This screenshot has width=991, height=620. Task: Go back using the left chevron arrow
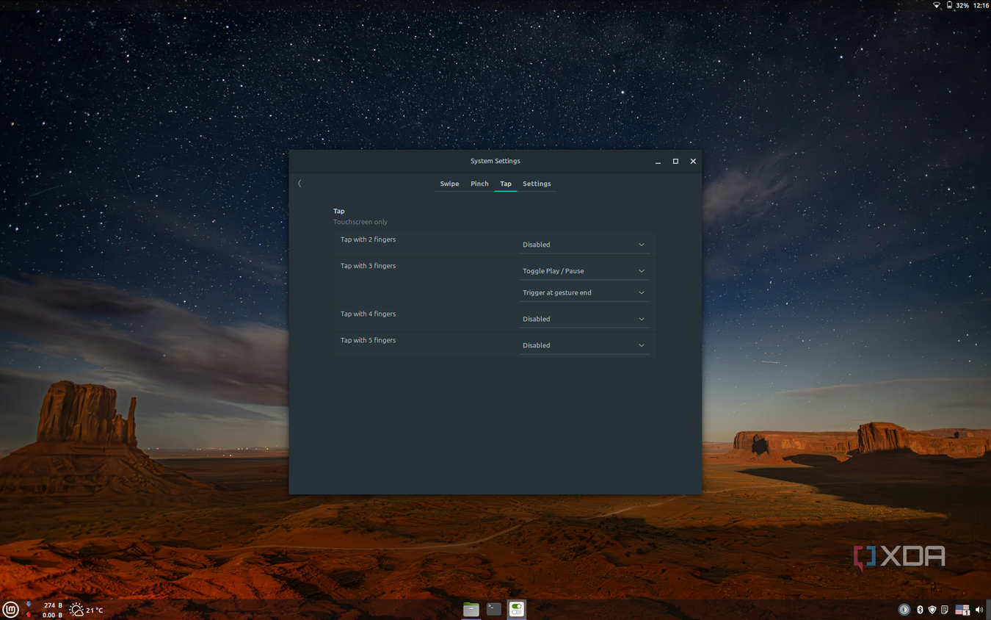pyautogui.click(x=300, y=184)
